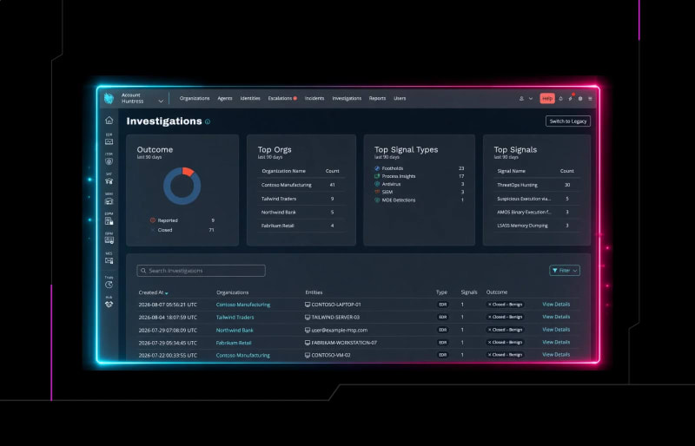View Details for CONTOSO-LAPTOP-01 row
Viewport: 695px width, 446px height.
556,305
